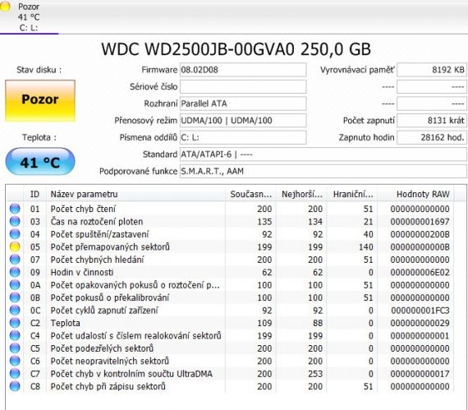
Task: Click RAW value 00000000000B of row 05
Action: (420, 247)
